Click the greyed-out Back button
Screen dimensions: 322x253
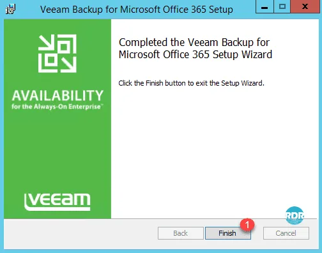(181, 233)
